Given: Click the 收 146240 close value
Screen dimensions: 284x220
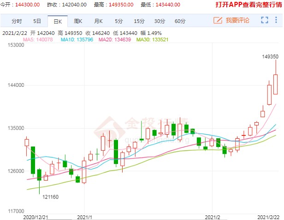Looking at the screenshot, I should tap(98, 33).
